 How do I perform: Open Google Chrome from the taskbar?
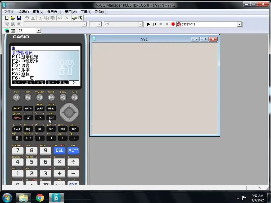point(40,198)
